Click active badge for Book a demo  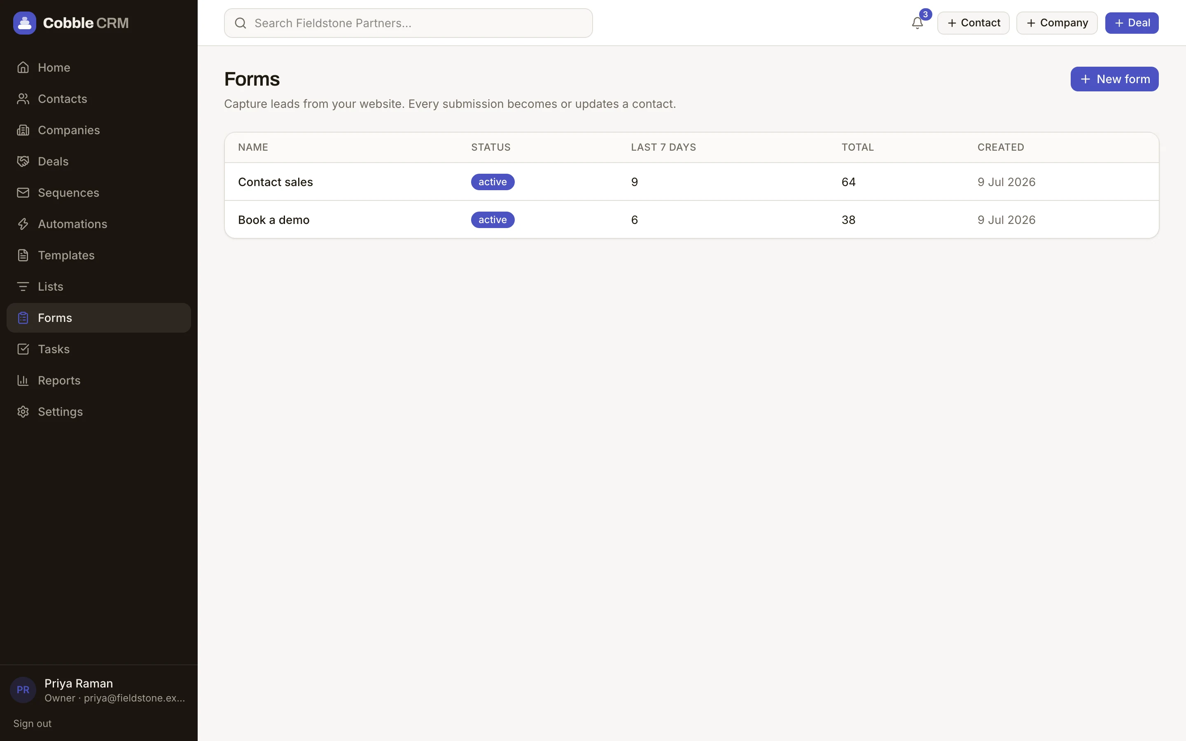click(493, 219)
